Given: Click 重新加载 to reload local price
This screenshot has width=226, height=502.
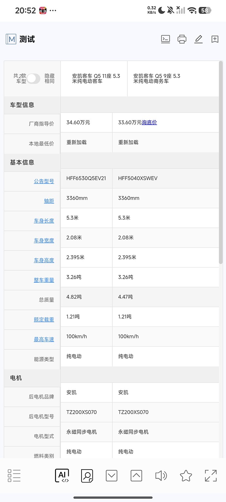Looking at the screenshot, I should pyautogui.click(x=76, y=142).
